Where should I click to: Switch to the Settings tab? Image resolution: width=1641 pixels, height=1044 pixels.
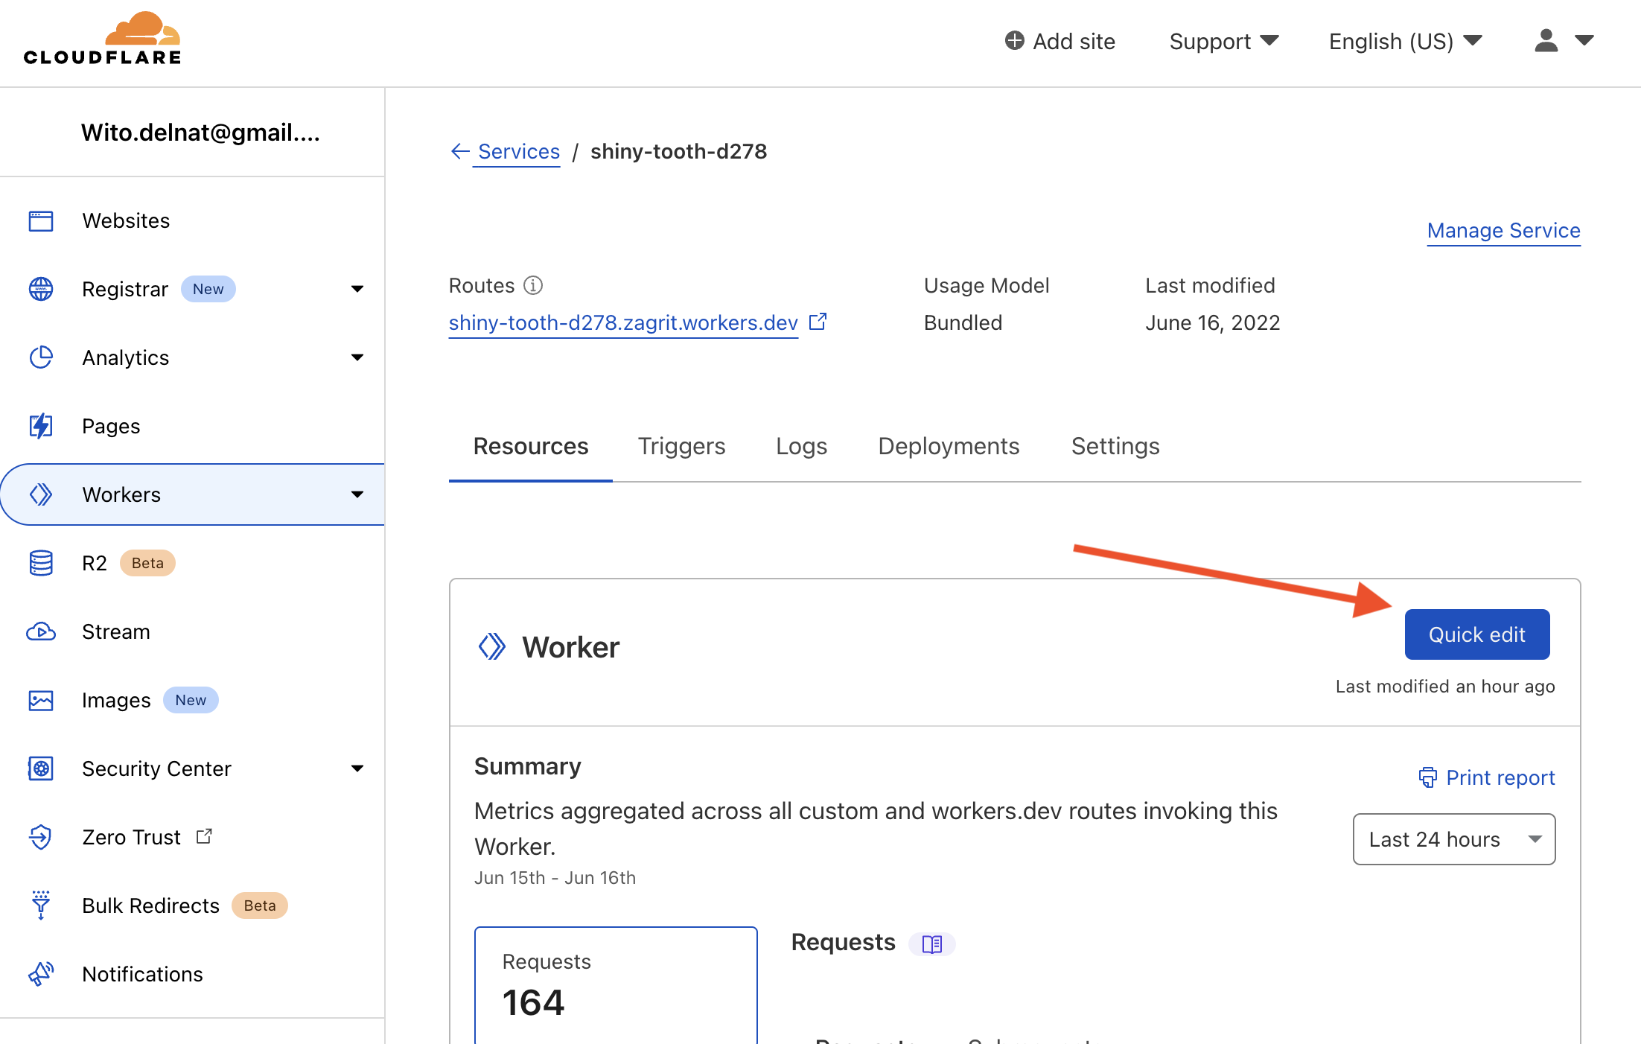(1115, 446)
